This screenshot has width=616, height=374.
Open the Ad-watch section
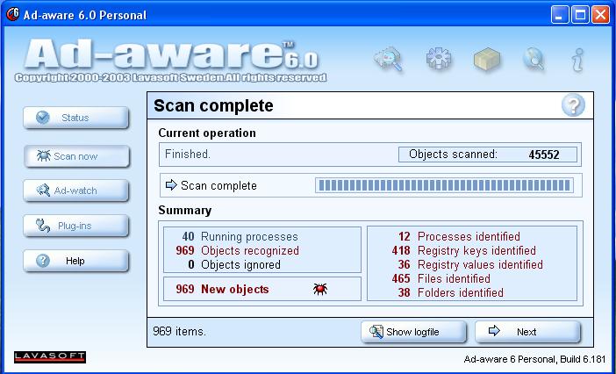pos(75,191)
